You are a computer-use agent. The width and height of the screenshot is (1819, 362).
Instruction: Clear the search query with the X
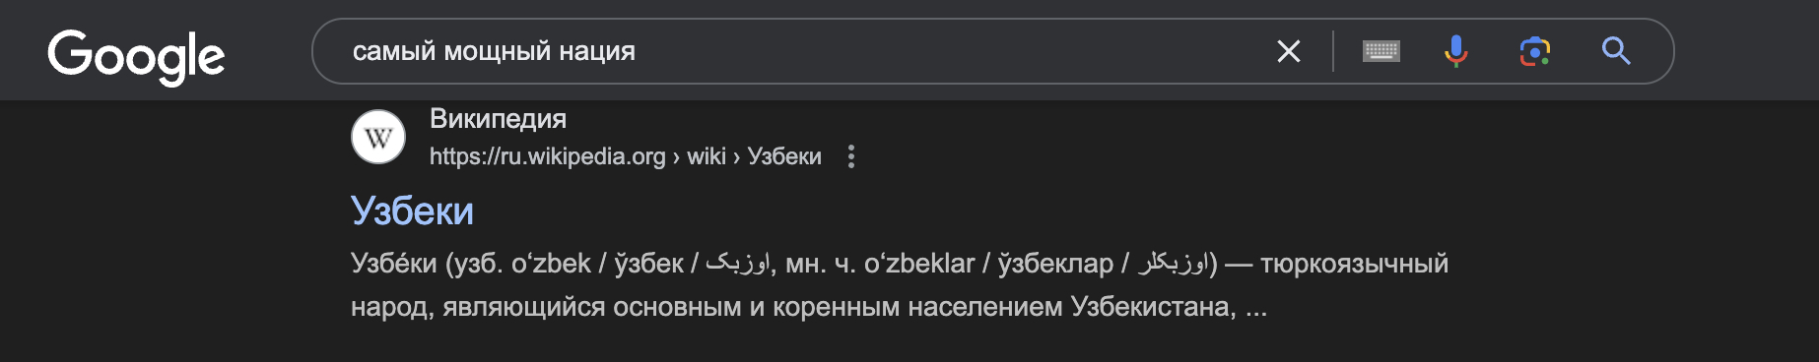pos(1288,51)
